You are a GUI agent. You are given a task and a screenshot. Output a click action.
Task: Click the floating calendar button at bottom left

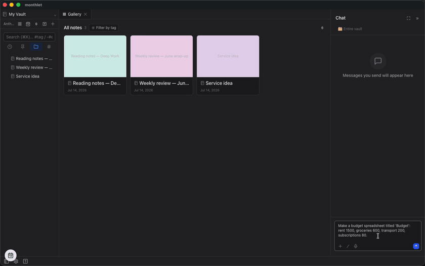tap(11, 255)
